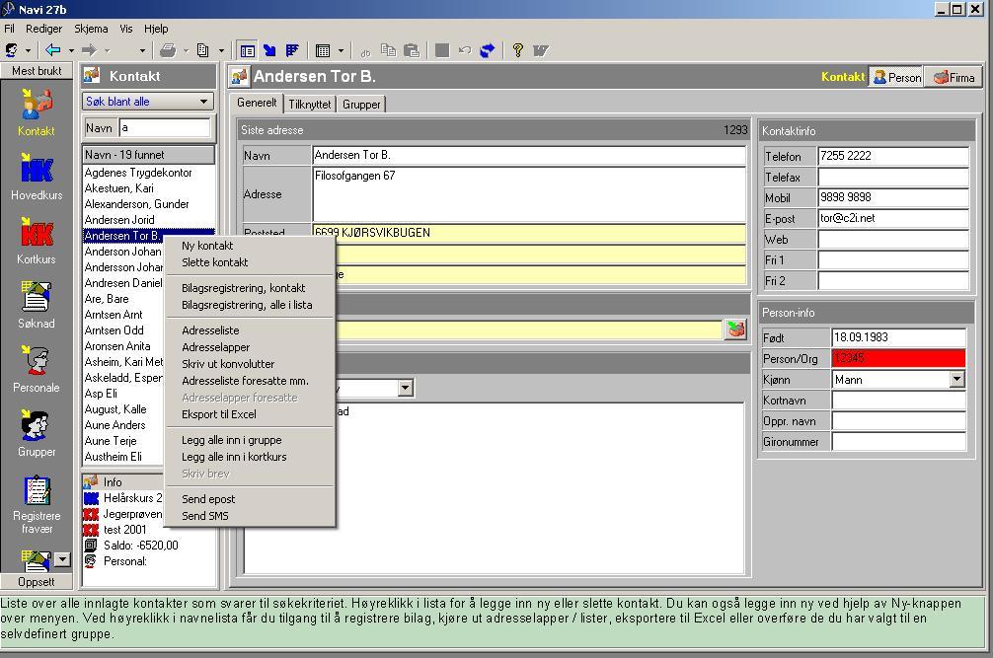
Task: Open dropdown arrow beside the printer icon
Action: (186, 50)
